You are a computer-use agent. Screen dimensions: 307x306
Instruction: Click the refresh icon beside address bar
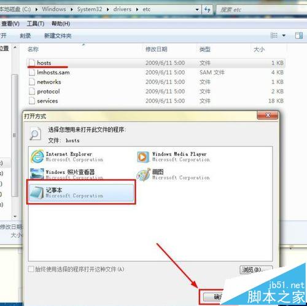(x=207, y=9)
